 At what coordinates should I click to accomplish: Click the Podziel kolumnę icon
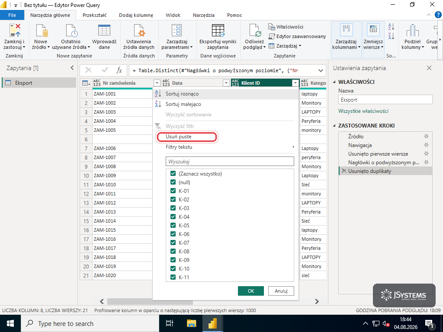point(412,31)
